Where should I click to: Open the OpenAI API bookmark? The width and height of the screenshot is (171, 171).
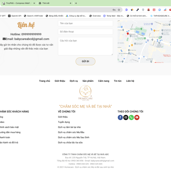point(15,16)
